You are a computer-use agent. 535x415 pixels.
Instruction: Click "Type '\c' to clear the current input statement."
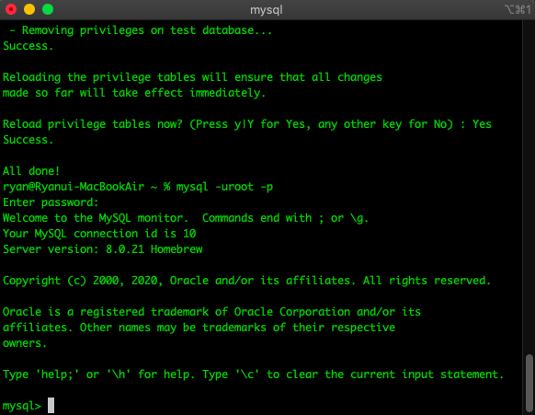coord(353,375)
